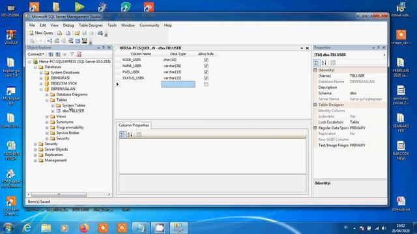Viewport: 417px width, 234px height.
Task: Click the Property Pages icon in the Properties panel
Action: pos(333,62)
